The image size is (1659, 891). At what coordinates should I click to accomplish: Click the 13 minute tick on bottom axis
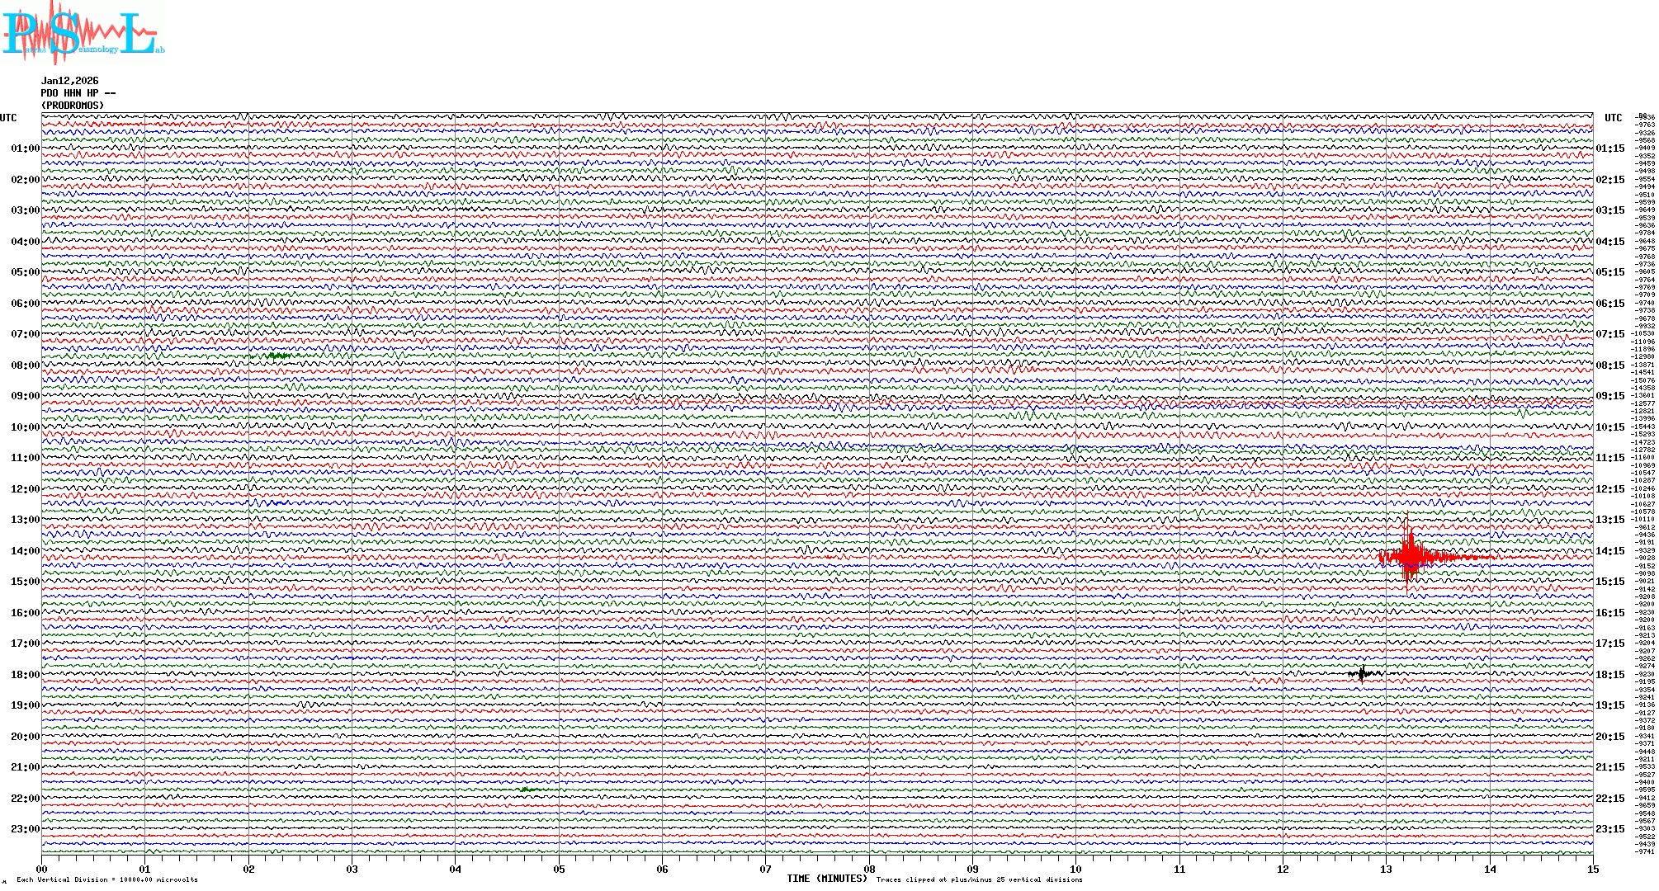pyautogui.click(x=1387, y=870)
